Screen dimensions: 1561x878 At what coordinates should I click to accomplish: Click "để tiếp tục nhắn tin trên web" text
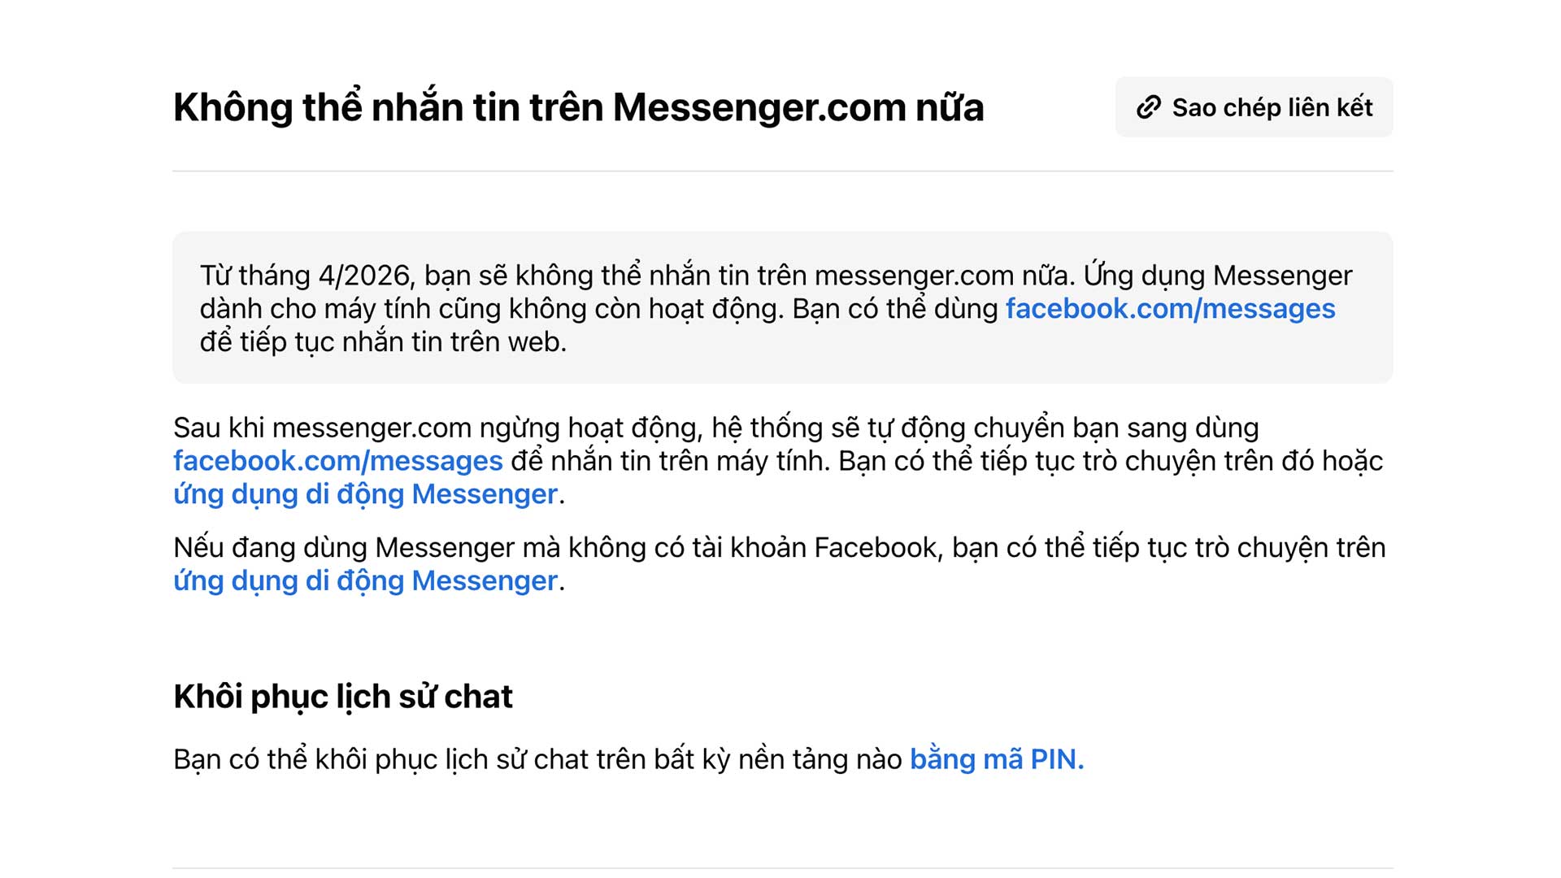click(x=382, y=342)
